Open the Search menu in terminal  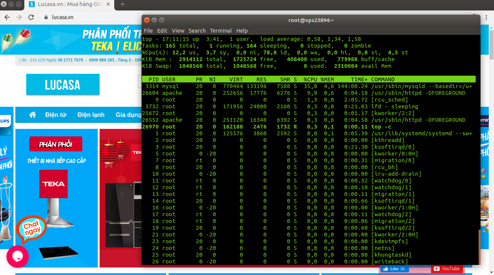click(197, 31)
